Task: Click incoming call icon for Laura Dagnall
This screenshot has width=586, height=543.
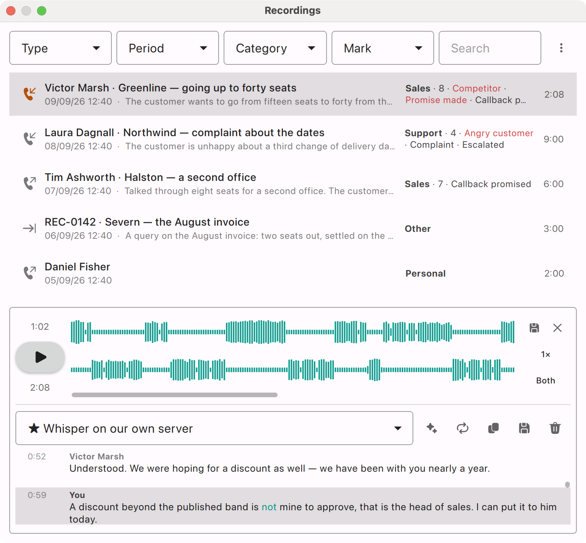Action: point(30,138)
